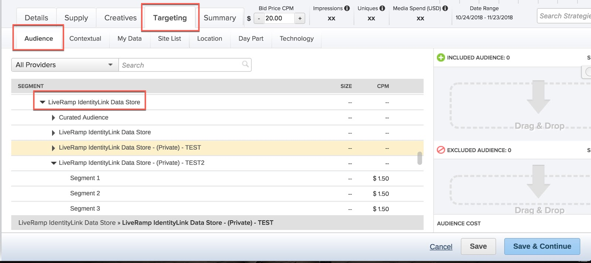Click the Date Range 10/24/2018 - 11/23/2018
Screen dimensions: 591x263
(484, 17)
